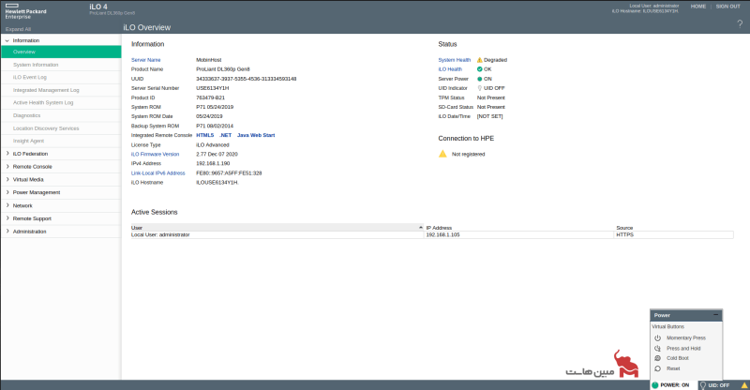Click the Power panel title bar
Viewport: 750px width, 390px height.
[686, 315]
